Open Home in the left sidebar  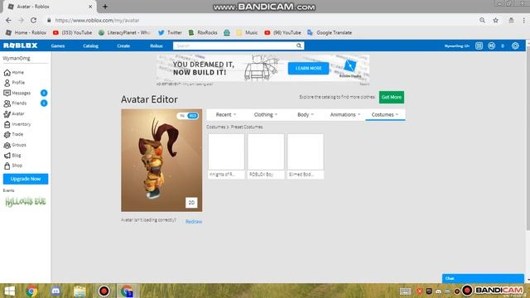pos(14,72)
